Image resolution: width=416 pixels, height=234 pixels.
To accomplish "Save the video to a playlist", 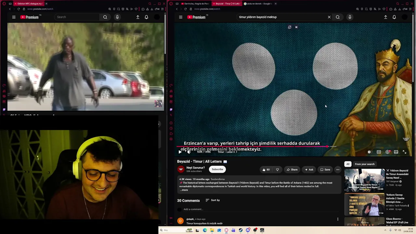I will click(325, 170).
